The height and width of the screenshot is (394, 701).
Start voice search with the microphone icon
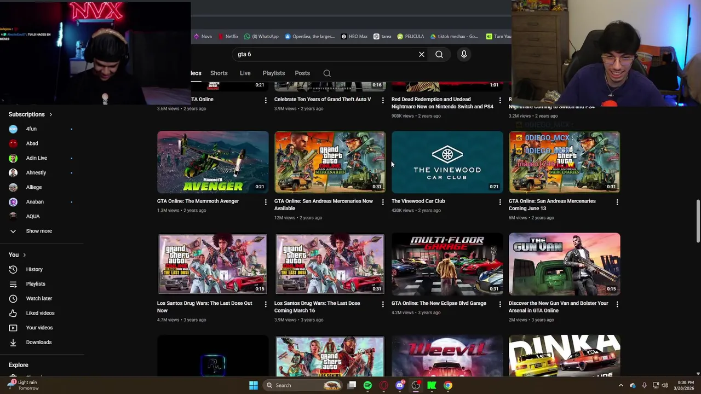tap(464, 54)
